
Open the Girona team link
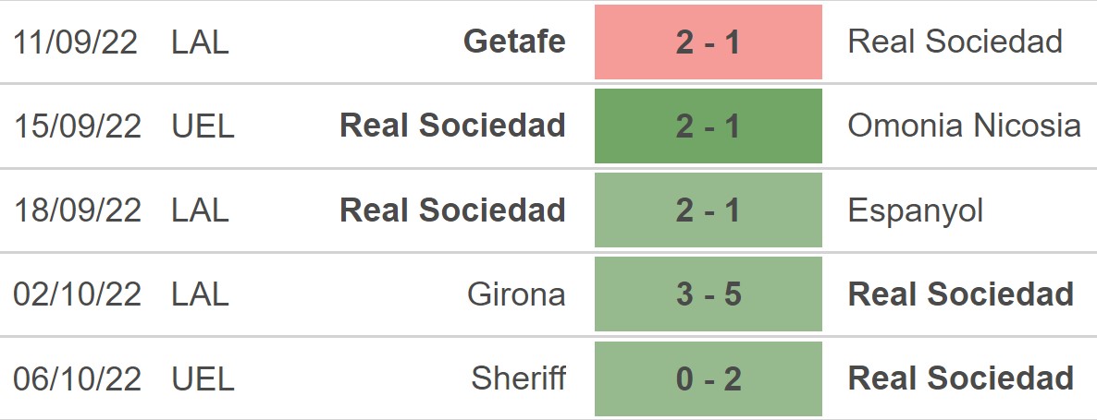tap(516, 294)
